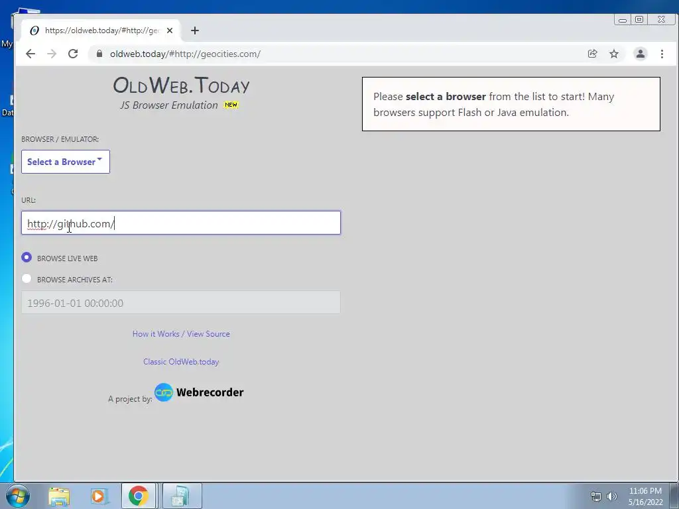Click the taskbar clock showing 11:06 PM

pyautogui.click(x=645, y=496)
